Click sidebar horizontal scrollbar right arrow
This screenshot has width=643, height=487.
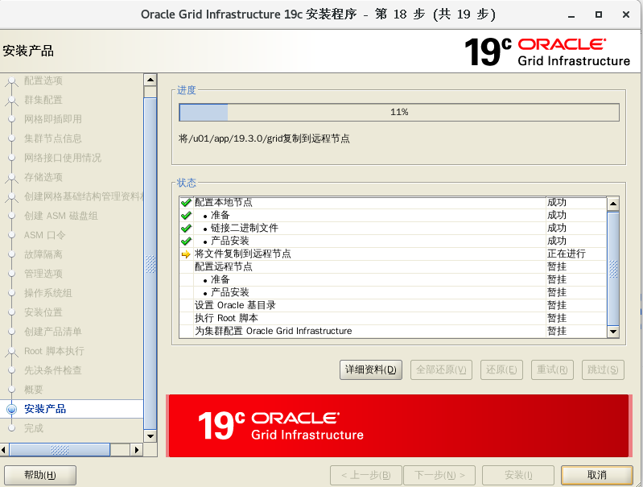137,450
